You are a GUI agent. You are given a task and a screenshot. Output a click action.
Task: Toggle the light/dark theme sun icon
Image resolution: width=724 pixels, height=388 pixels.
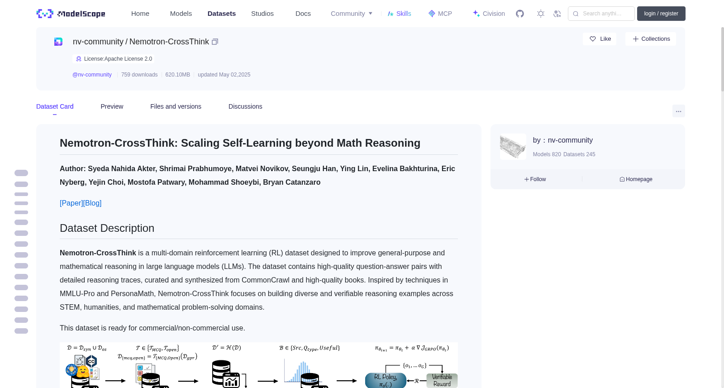pyautogui.click(x=541, y=14)
